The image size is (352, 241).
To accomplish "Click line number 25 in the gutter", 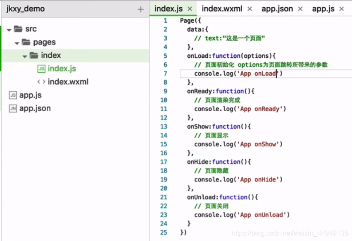I will coord(164,232).
